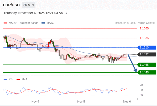The height and width of the screenshot is (106, 157).
Task: Click the RSI legend label
Action: [11, 79]
